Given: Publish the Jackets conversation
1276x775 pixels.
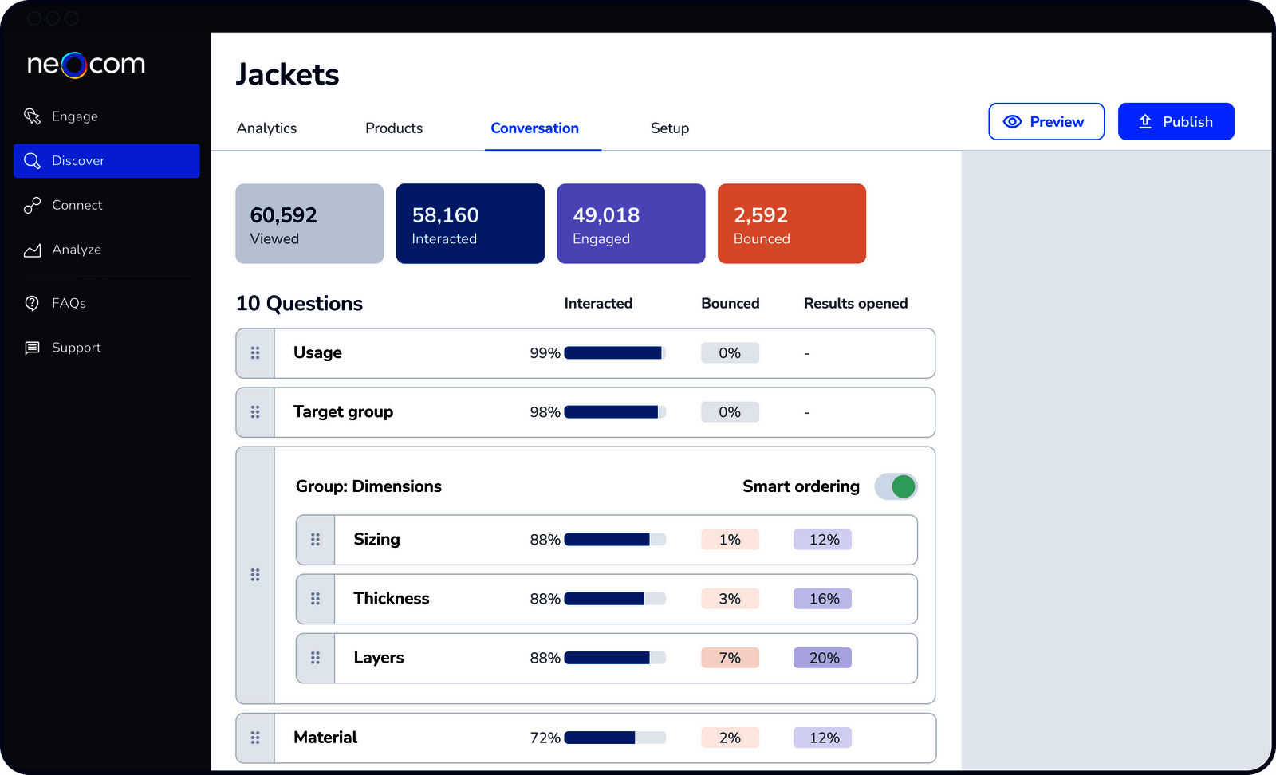Looking at the screenshot, I should pos(1176,121).
